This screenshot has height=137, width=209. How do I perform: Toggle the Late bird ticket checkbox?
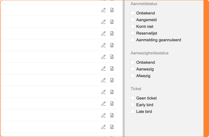[x=133, y=111]
